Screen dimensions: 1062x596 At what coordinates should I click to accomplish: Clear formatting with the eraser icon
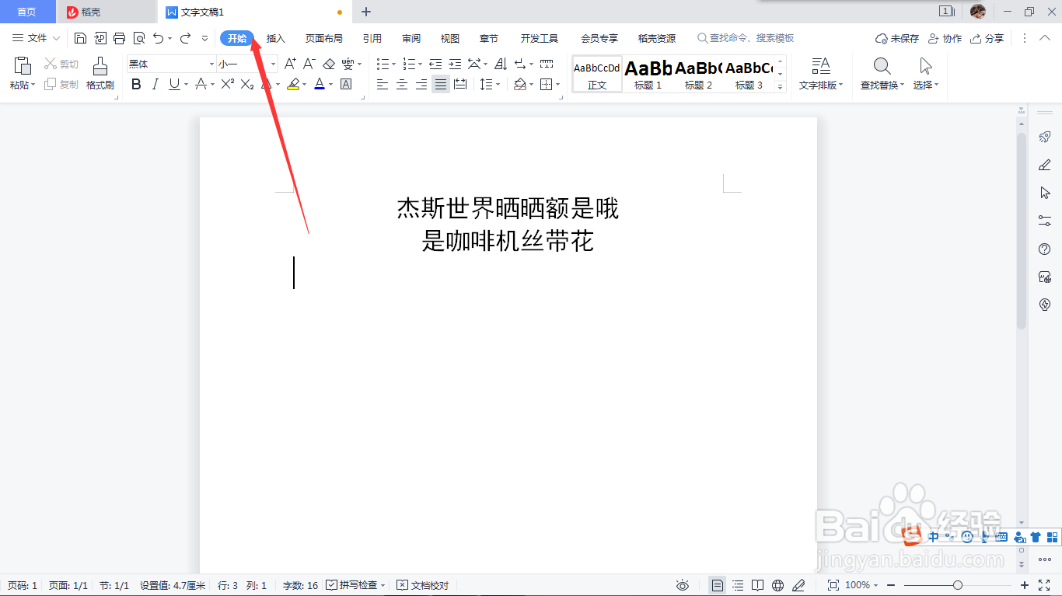(328, 64)
